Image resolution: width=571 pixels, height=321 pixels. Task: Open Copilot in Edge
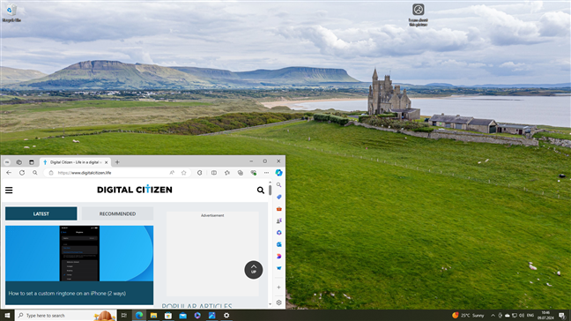coord(279,173)
